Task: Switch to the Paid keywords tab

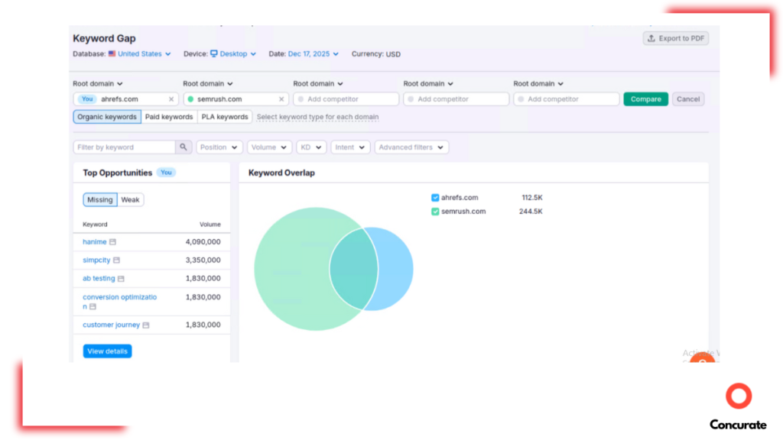Action: (x=169, y=116)
